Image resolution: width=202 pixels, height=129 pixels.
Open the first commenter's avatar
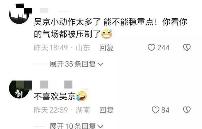click(x=19, y=14)
